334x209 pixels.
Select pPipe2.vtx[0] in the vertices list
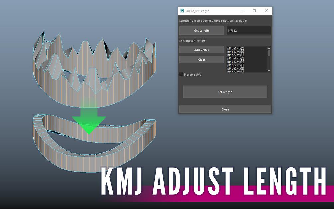(236, 49)
